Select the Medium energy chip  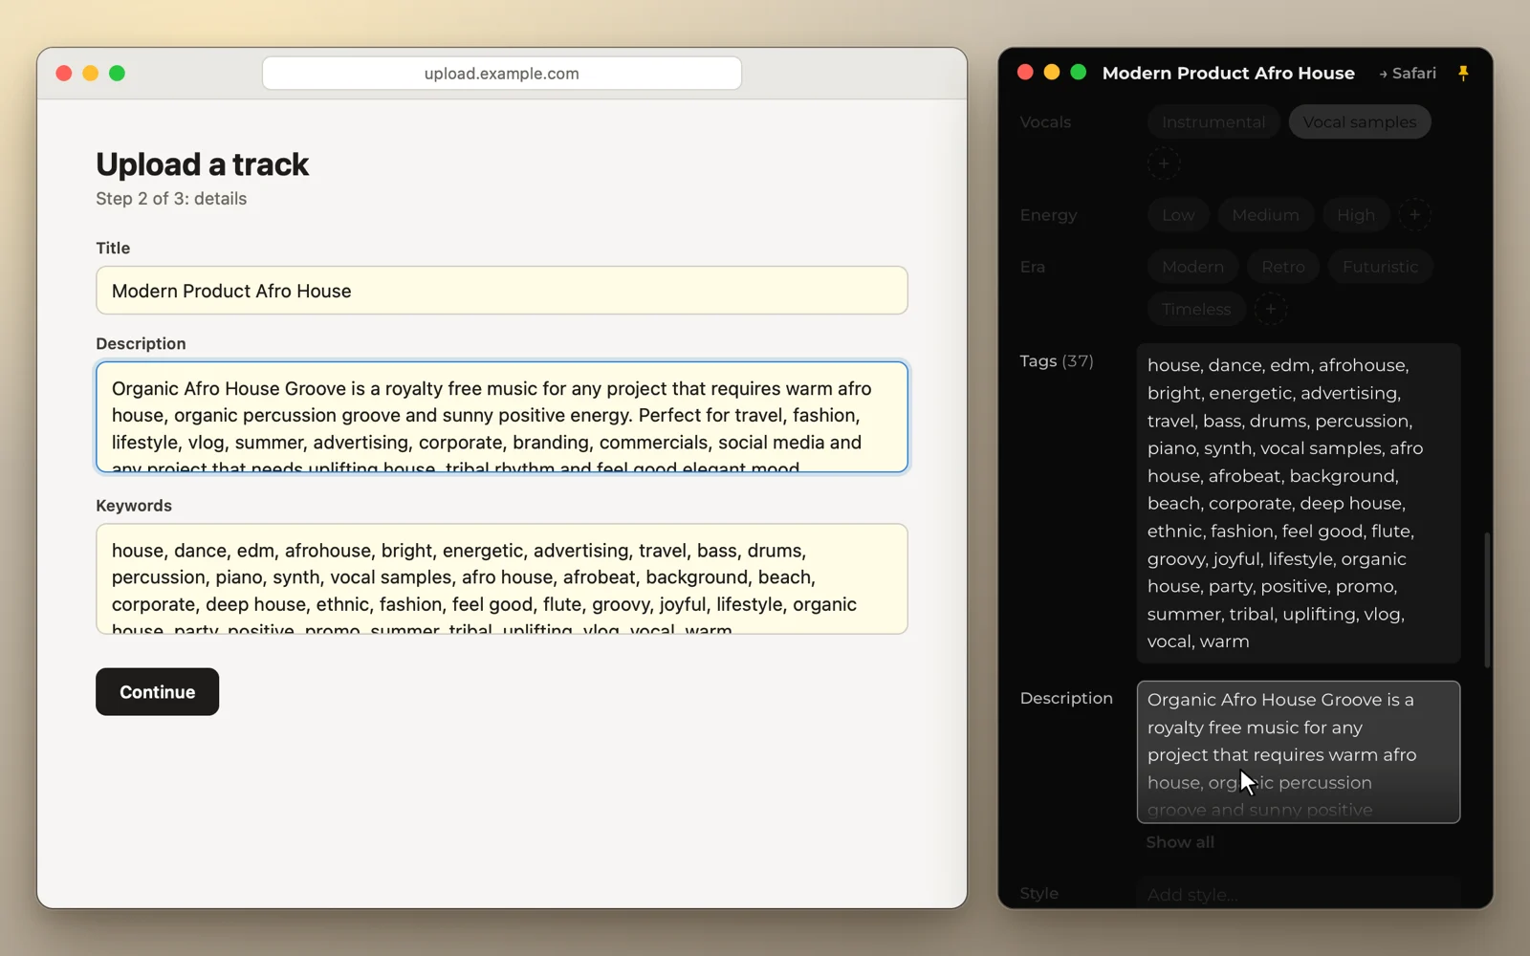[1265, 215]
